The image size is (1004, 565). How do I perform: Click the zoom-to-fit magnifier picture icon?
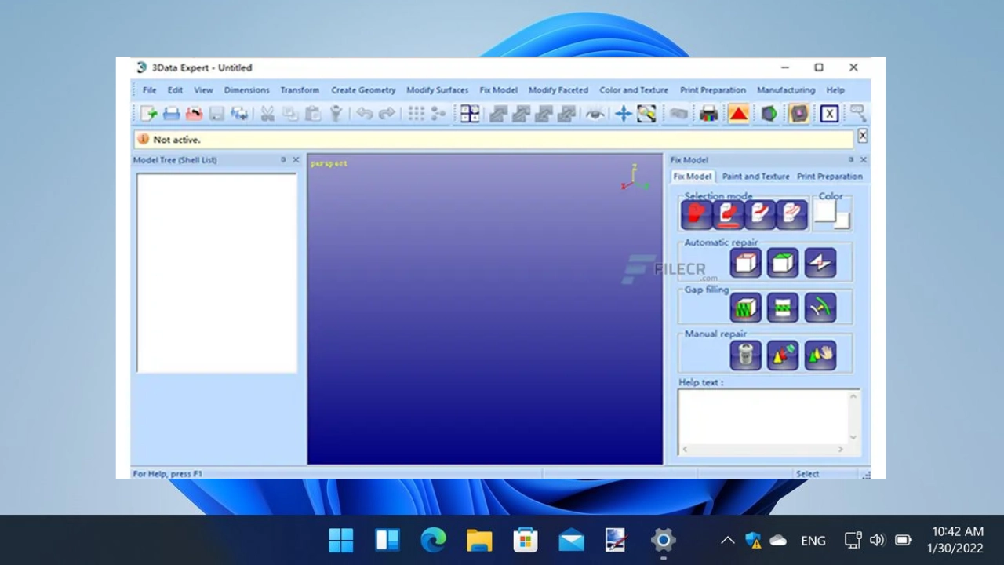[x=646, y=114]
